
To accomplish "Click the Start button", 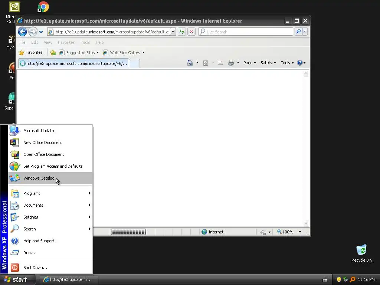I will point(17,279).
